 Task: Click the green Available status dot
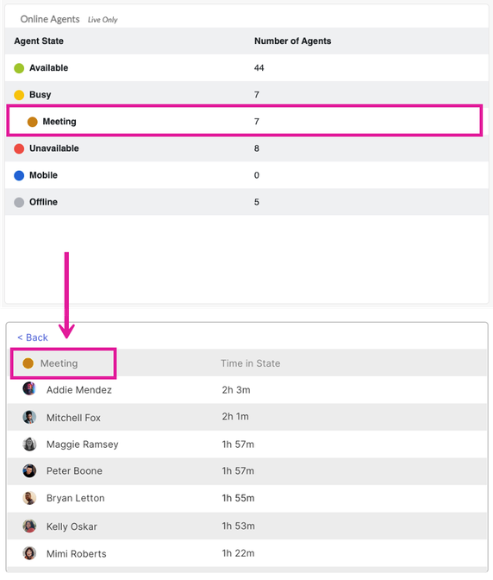pos(19,68)
